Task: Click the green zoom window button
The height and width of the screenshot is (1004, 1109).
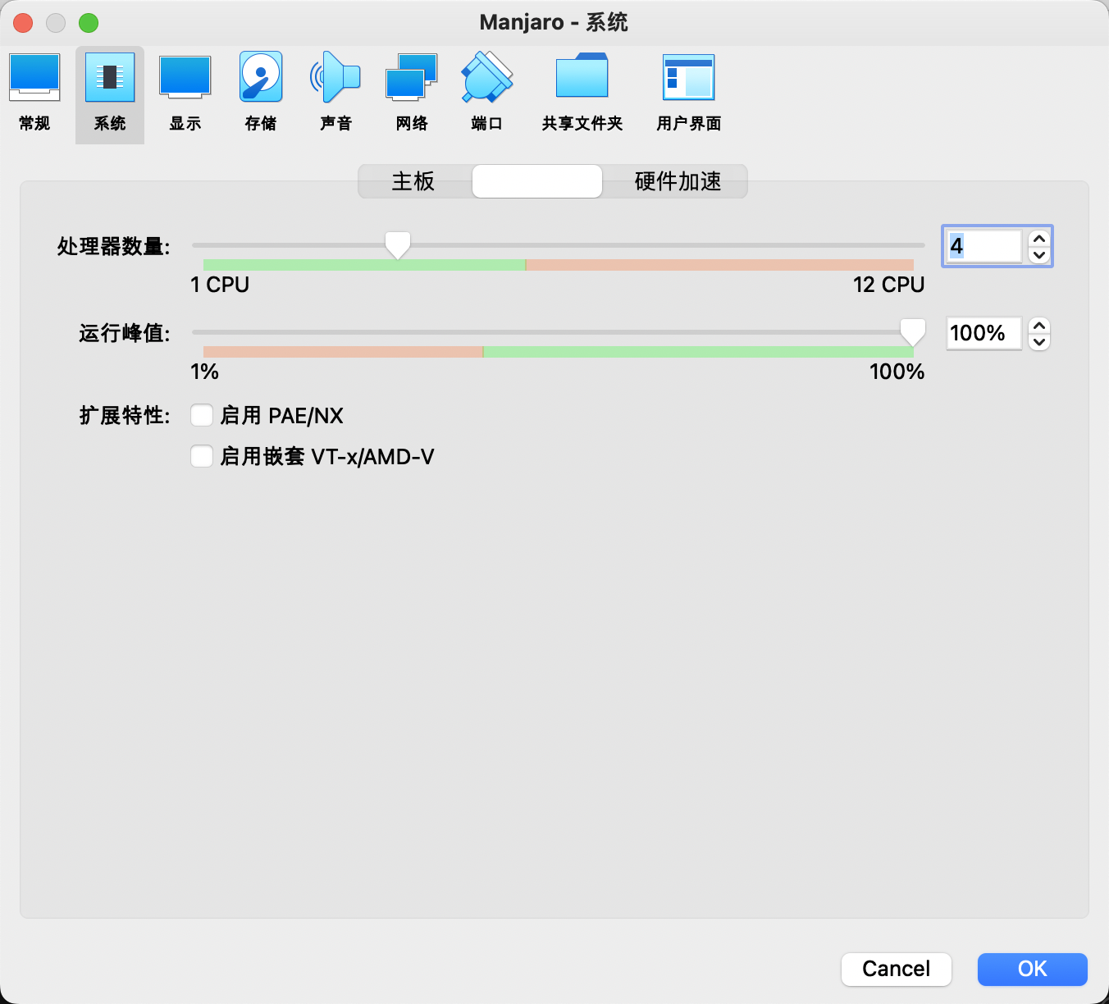Action: tap(89, 23)
